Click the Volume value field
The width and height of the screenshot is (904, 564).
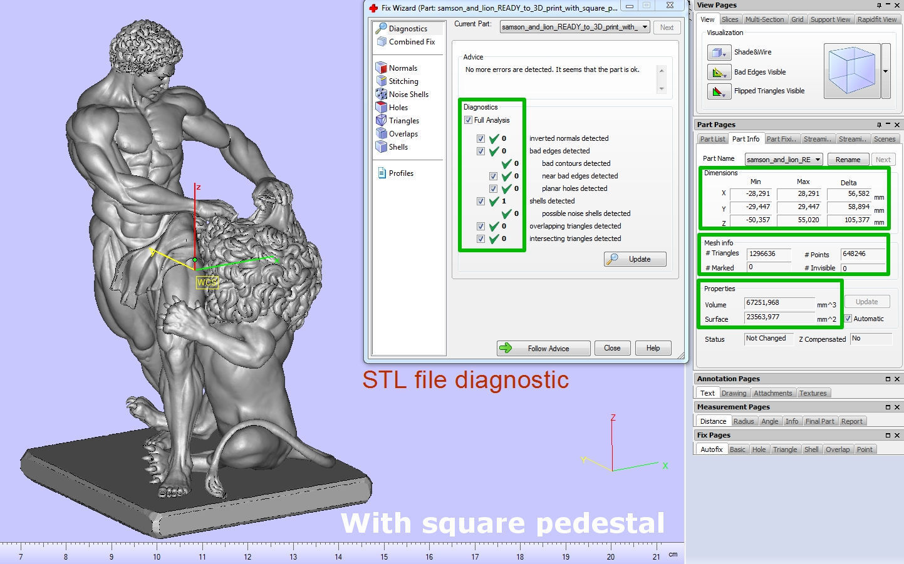coord(779,303)
